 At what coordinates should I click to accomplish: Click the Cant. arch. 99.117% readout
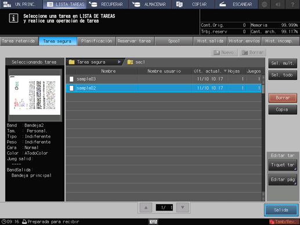274,31
